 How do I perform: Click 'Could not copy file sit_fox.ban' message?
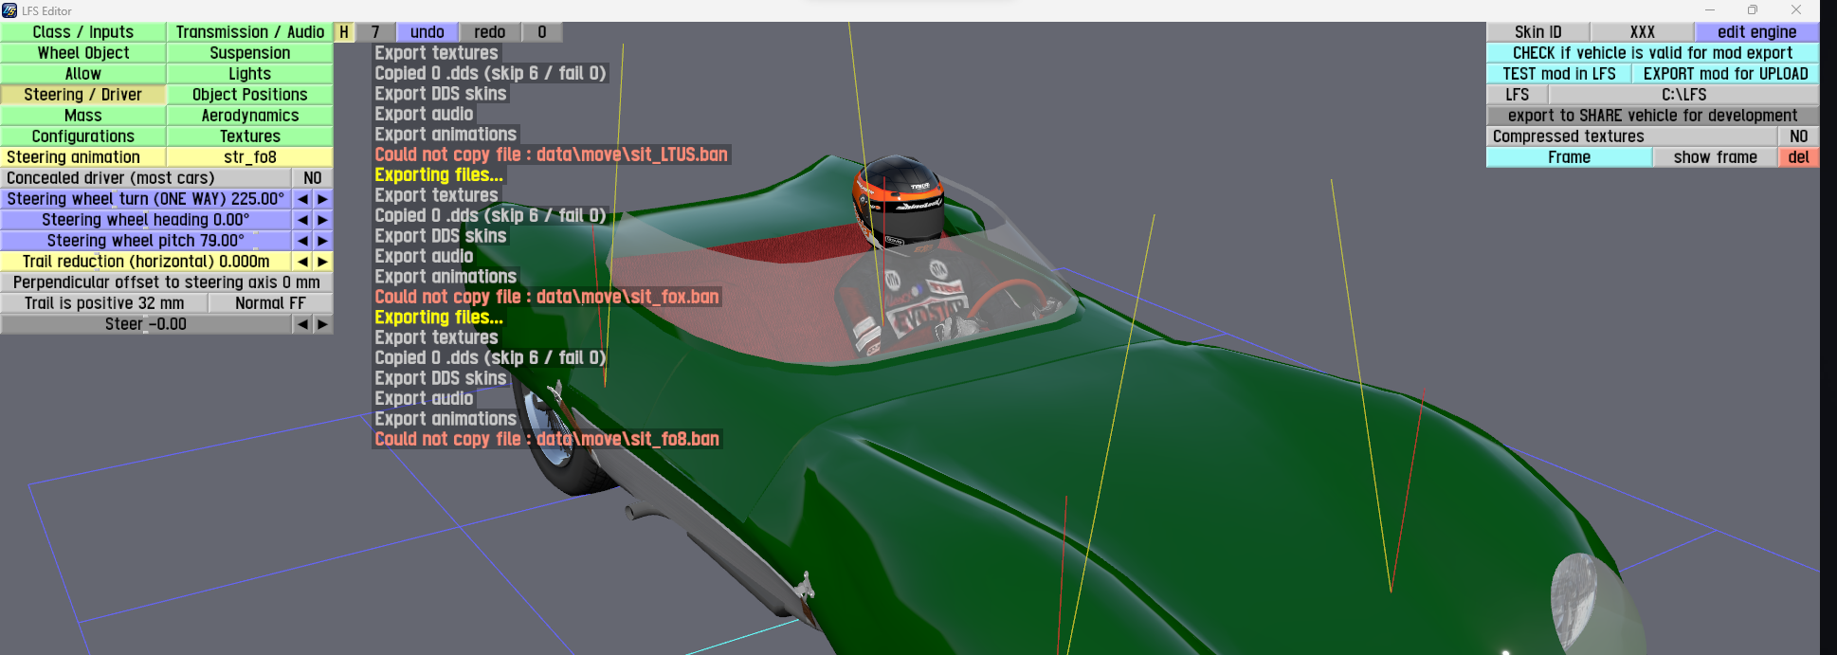pyautogui.click(x=547, y=297)
